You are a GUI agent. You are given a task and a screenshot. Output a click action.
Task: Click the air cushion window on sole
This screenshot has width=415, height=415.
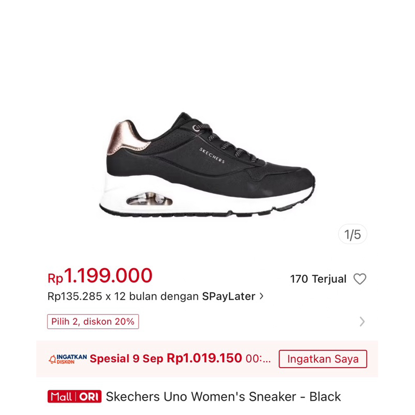point(149,199)
